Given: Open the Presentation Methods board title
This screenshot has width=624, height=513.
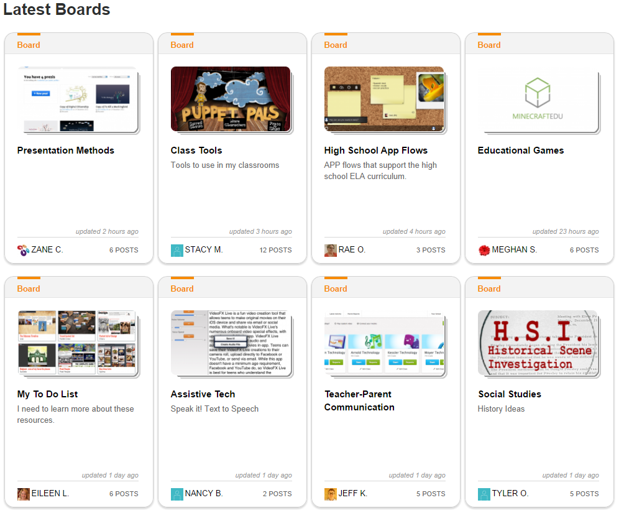Looking at the screenshot, I should [66, 150].
